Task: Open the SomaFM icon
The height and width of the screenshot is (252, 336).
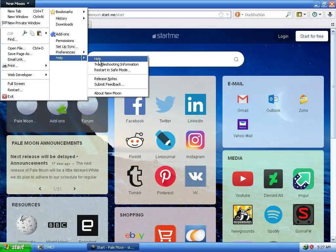Action: (x=304, y=215)
